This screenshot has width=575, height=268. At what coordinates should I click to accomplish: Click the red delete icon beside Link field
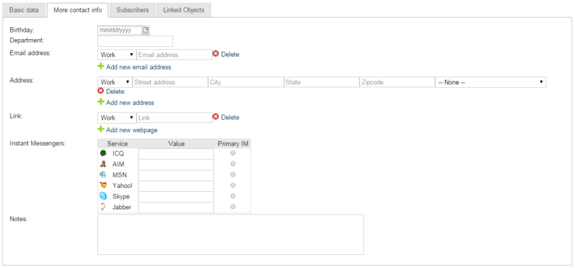pyautogui.click(x=216, y=118)
